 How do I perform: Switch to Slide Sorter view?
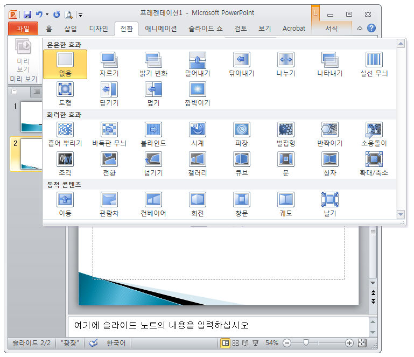point(235,343)
